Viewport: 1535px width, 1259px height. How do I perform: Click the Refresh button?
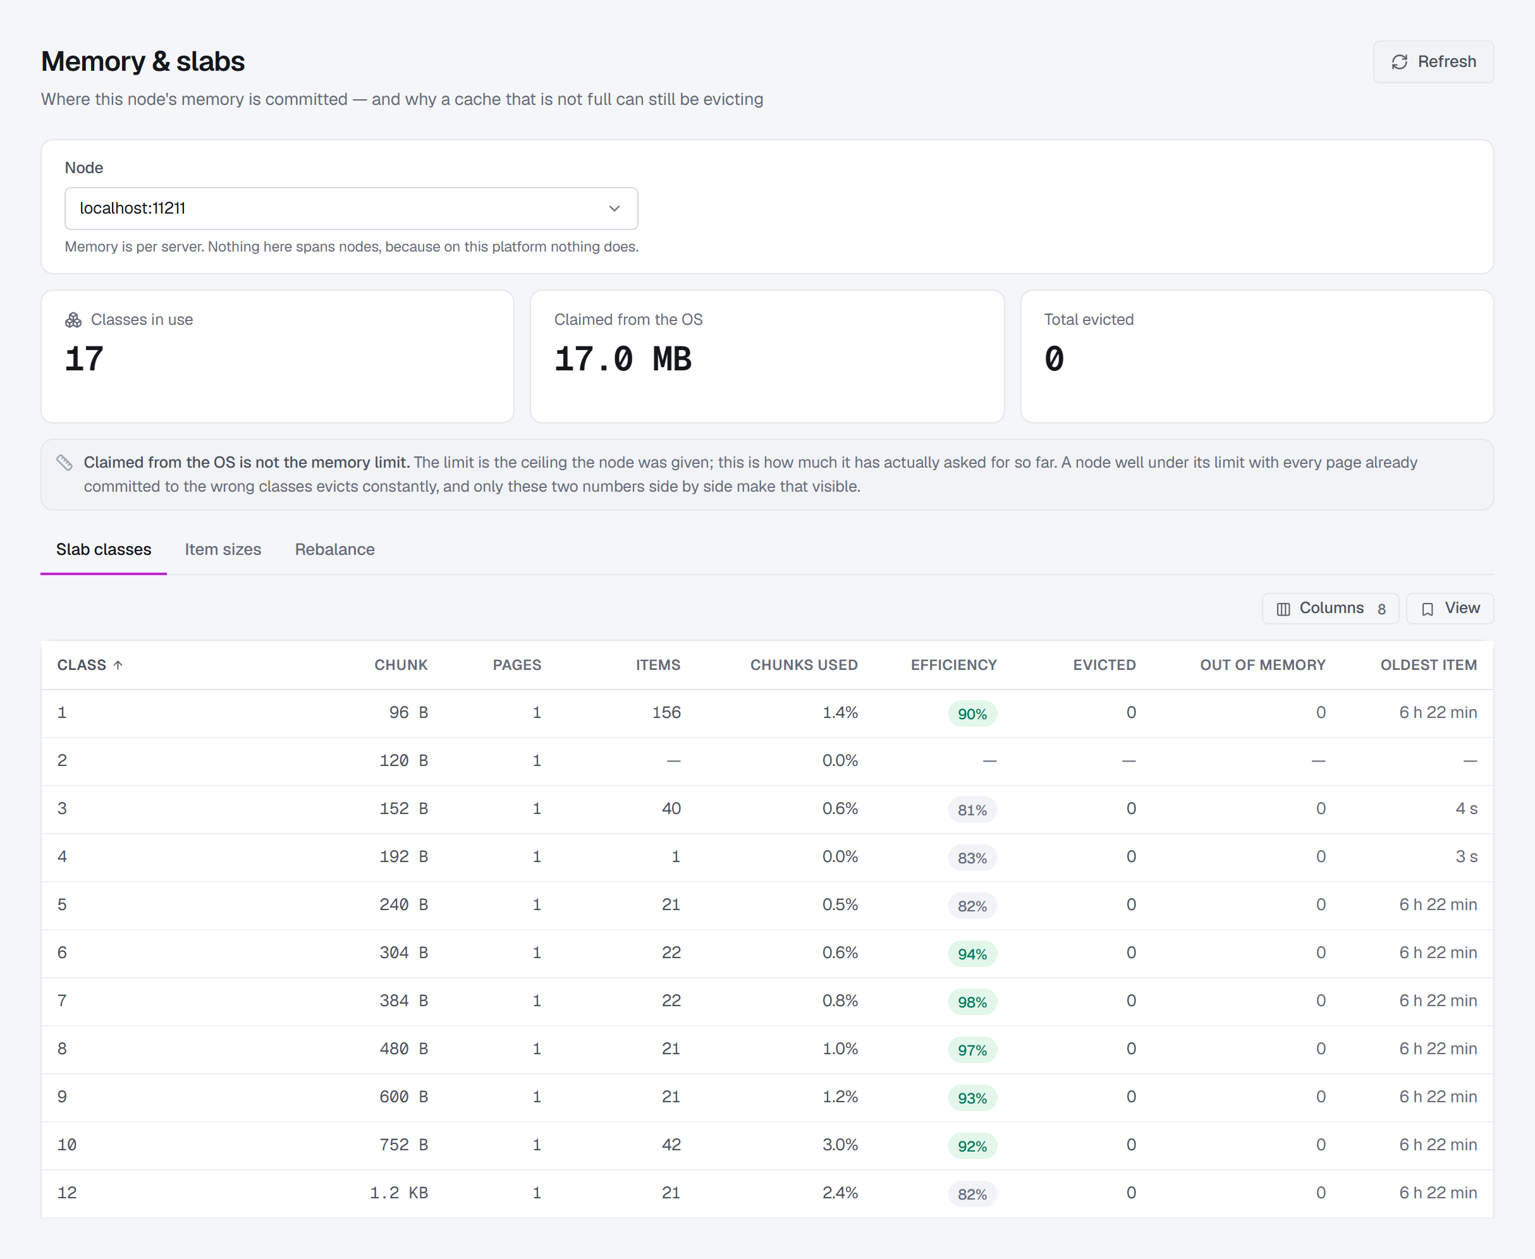(1433, 62)
